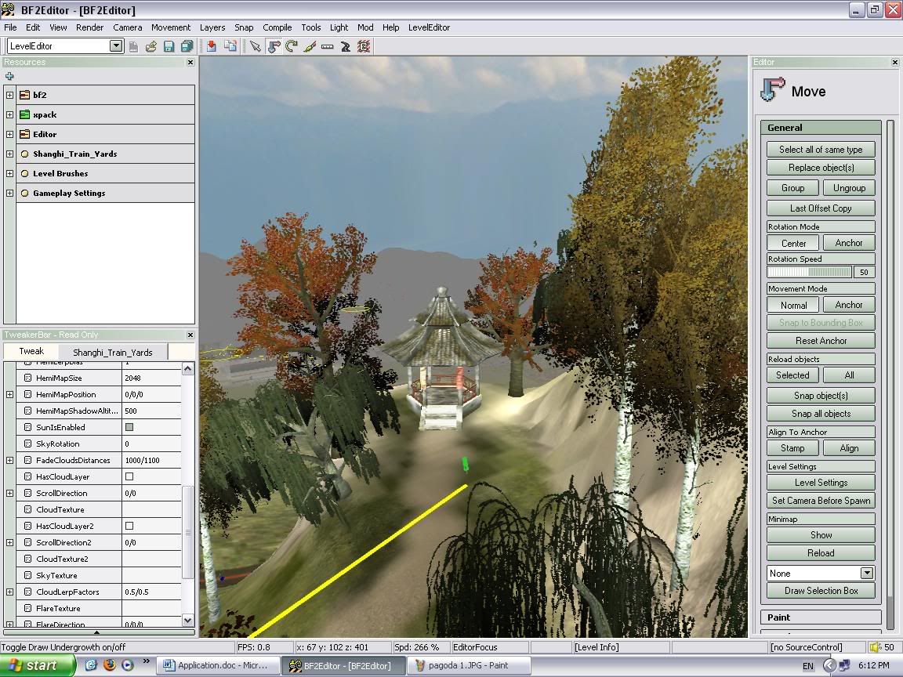
Task: Click the TweakerBar scrollbar down arrow
Action: tap(188, 620)
